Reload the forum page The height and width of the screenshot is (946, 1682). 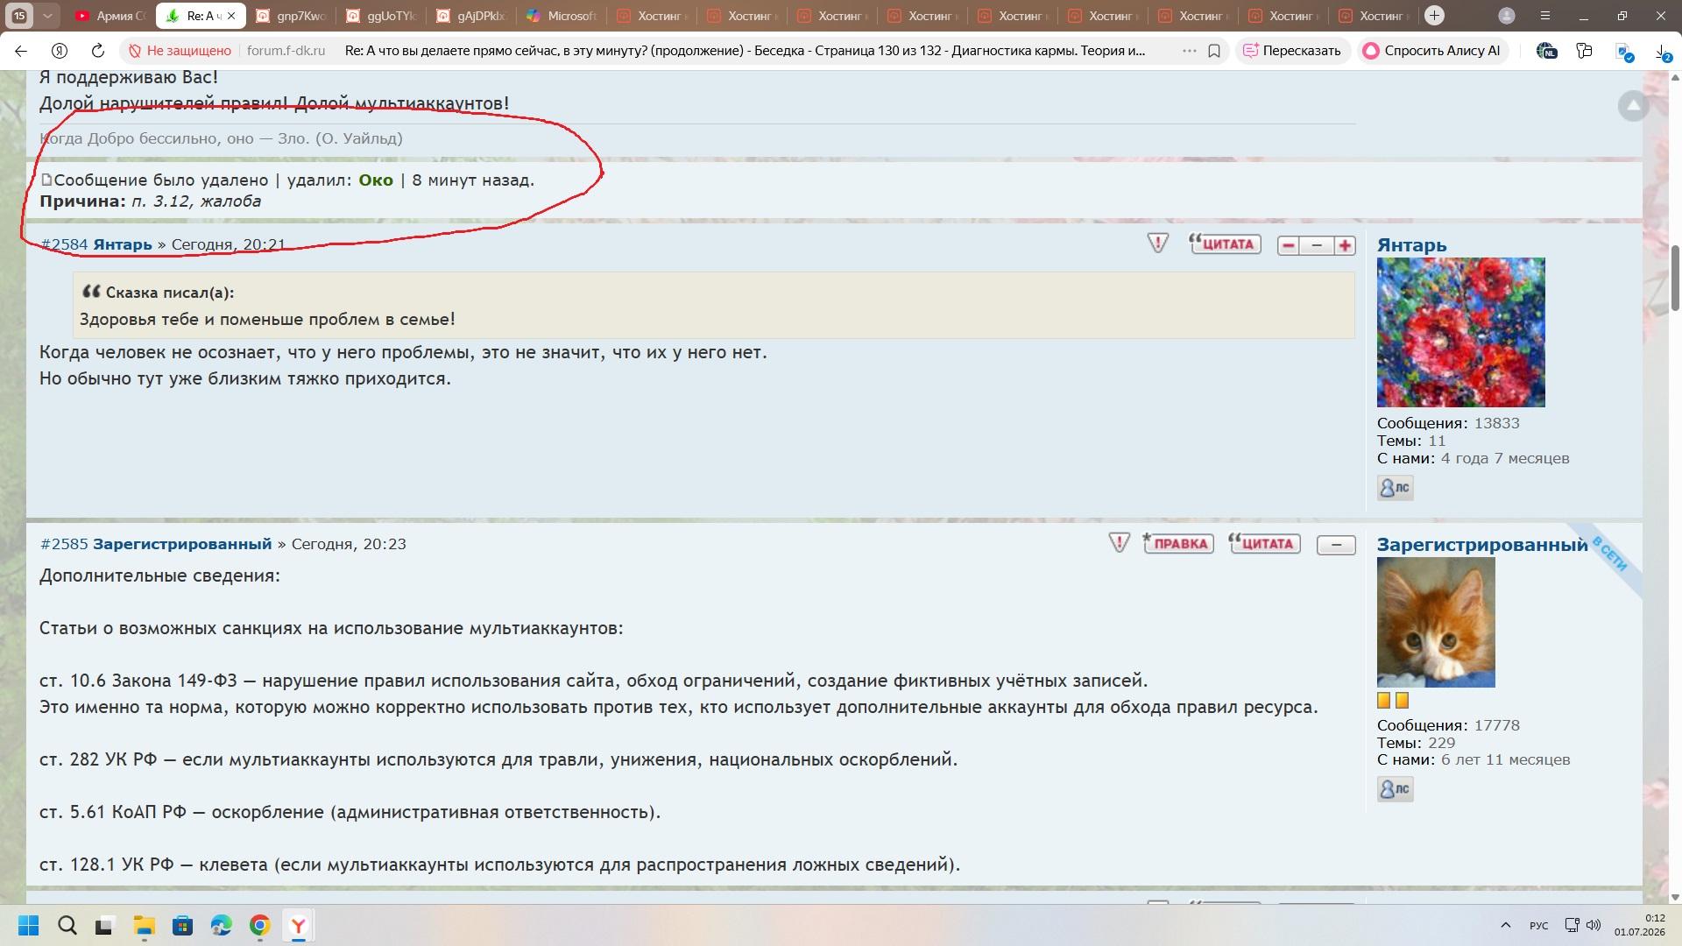[x=98, y=51]
